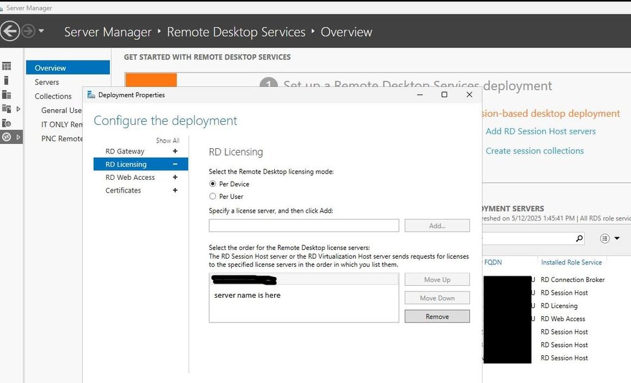The height and width of the screenshot is (383, 631).
Task: Select the RD Licensing row in Deployment Servers
Action: (x=558, y=305)
